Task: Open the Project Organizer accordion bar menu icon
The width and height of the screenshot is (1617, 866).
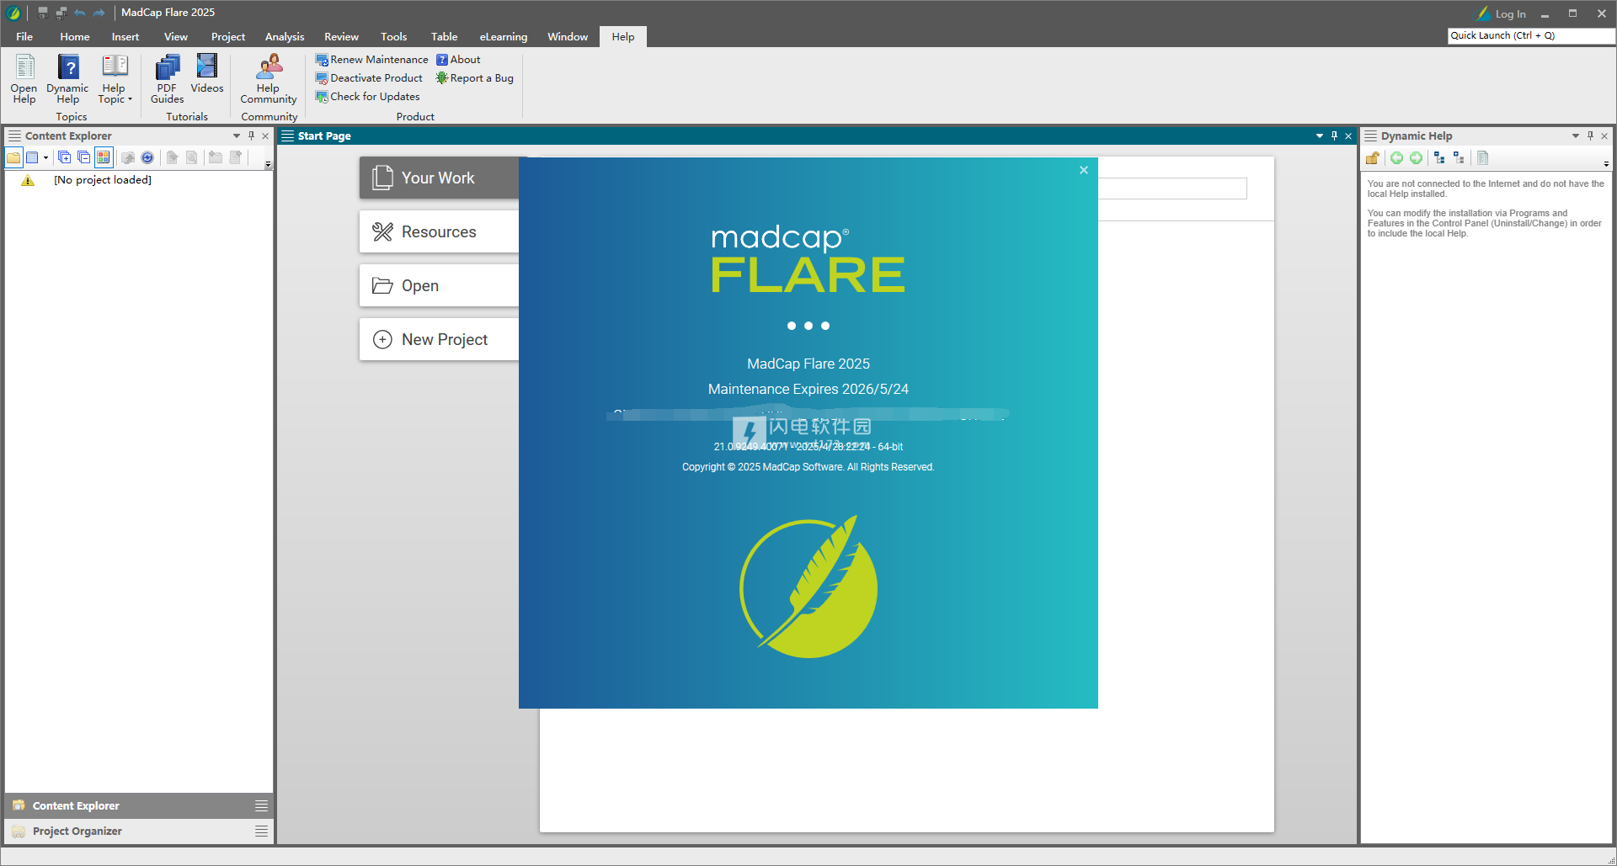Action: 261,831
